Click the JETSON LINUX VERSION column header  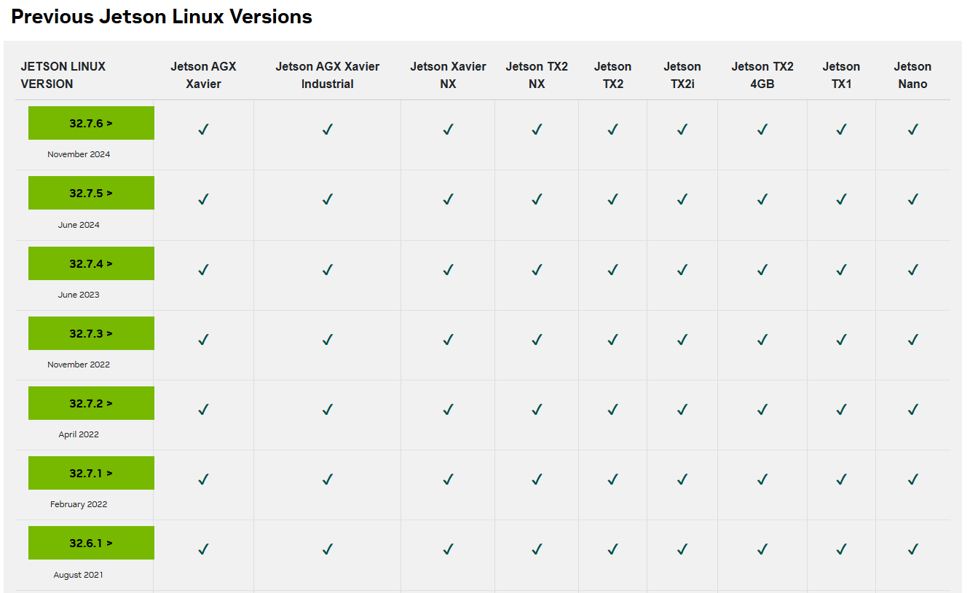coord(63,75)
